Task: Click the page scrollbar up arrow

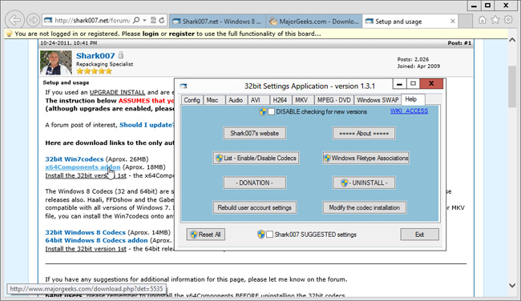Action: pos(512,40)
